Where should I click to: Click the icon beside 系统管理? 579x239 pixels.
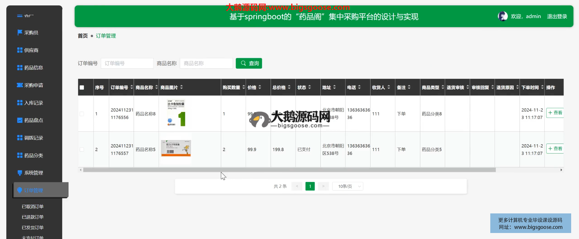(x=20, y=173)
